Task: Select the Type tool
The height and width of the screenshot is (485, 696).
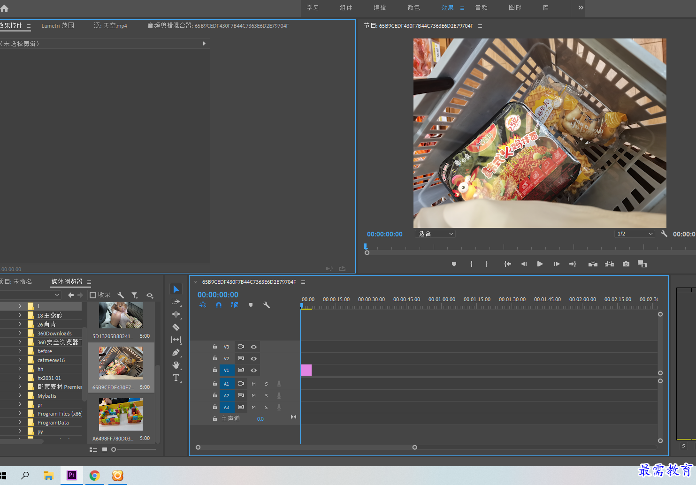Action: pyautogui.click(x=176, y=378)
